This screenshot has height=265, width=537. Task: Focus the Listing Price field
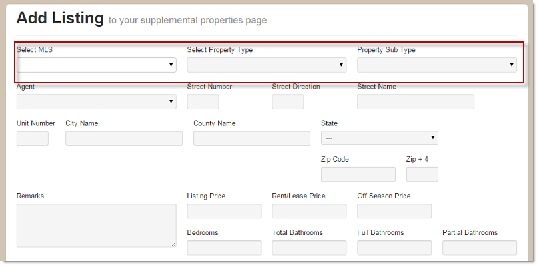point(224,211)
